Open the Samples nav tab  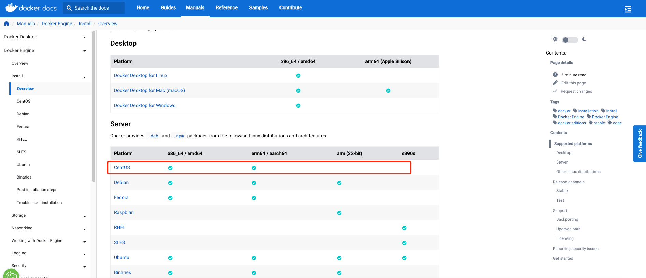(x=258, y=7)
